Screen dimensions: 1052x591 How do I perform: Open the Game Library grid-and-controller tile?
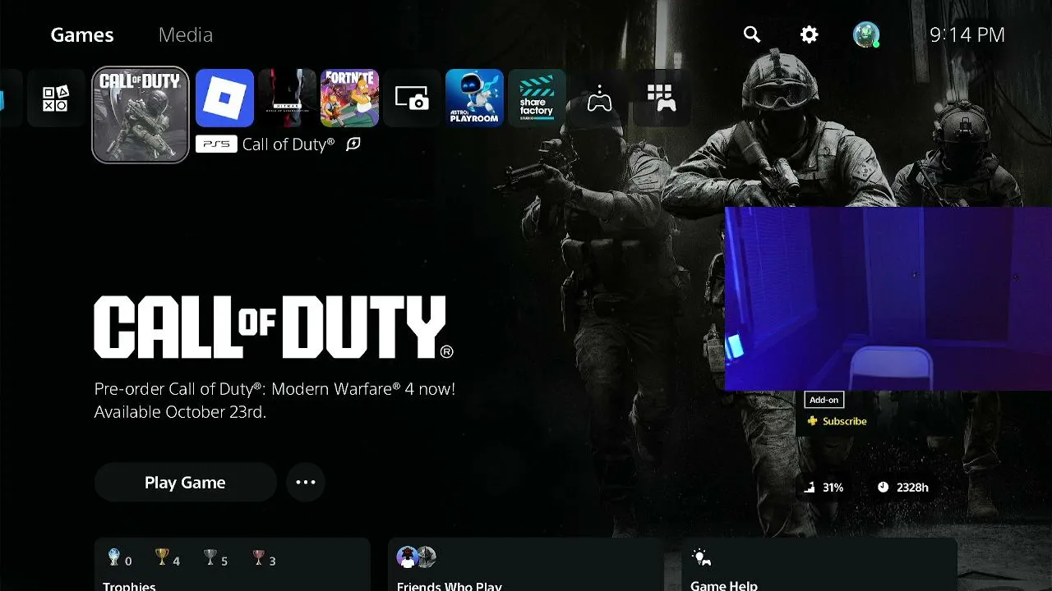662,98
